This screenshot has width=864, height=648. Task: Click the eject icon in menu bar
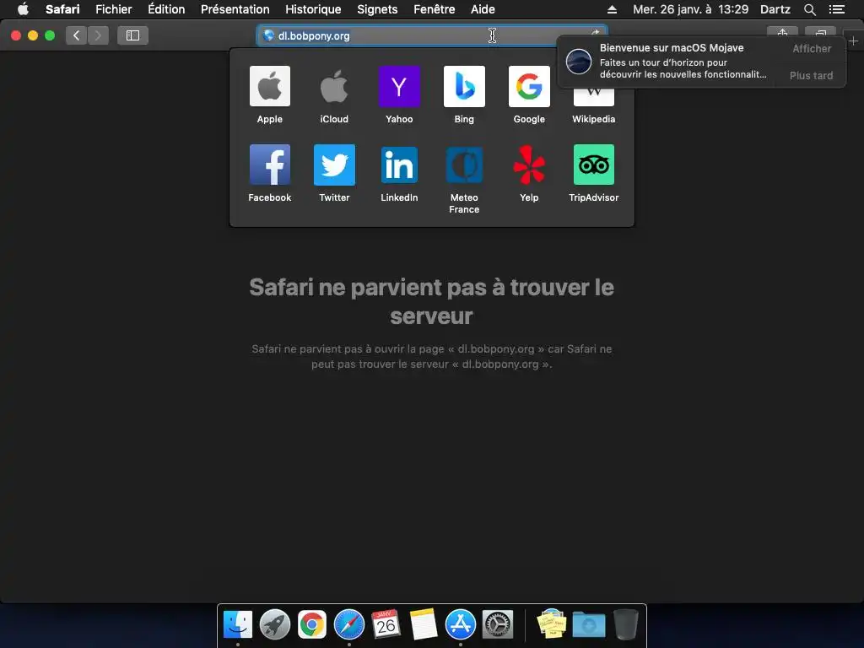coord(612,9)
